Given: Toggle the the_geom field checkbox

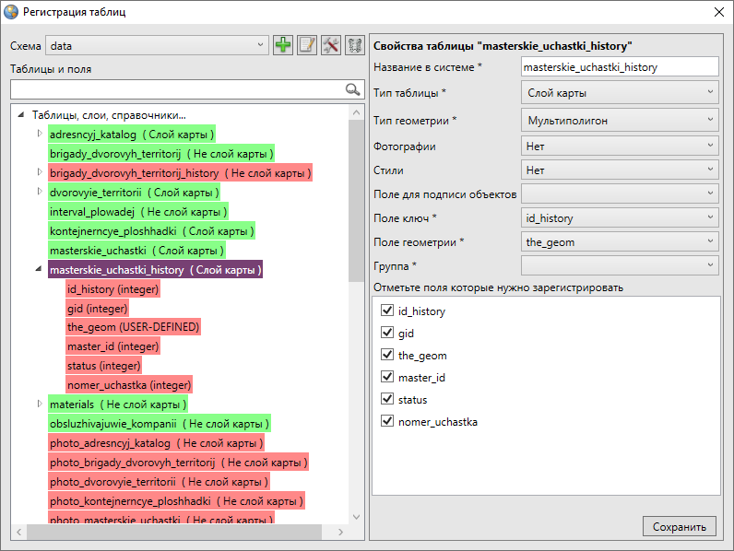Looking at the screenshot, I should [386, 356].
